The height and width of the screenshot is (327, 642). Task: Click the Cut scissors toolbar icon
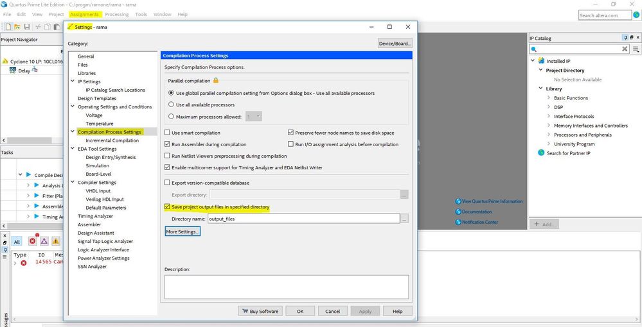(38, 27)
